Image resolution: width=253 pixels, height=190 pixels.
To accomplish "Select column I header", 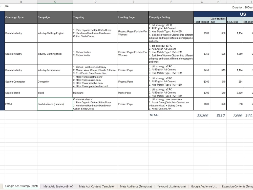I will (235, 2).
